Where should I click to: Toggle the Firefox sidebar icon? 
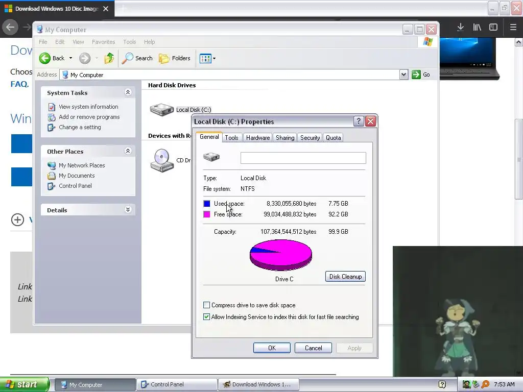pyautogui.click(x=493, y=27)
